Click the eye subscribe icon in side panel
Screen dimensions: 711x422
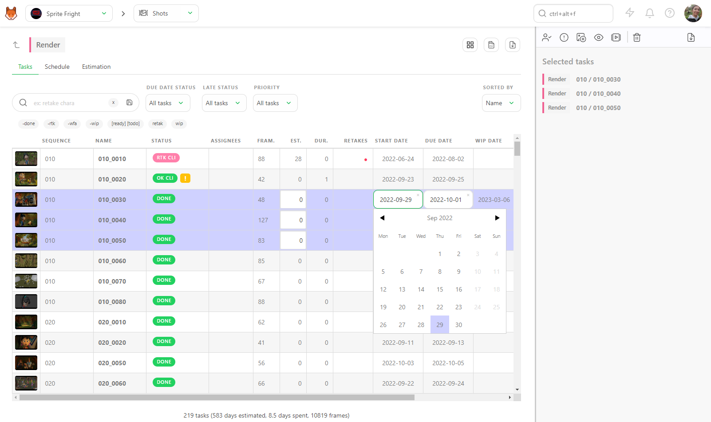click(599, 38)
